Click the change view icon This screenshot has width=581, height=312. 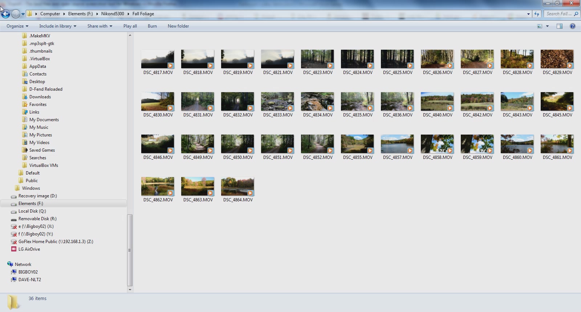coord(540,26)
